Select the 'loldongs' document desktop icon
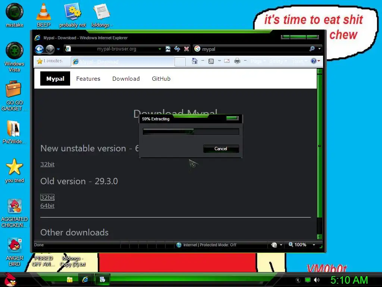 coord(102,15)
